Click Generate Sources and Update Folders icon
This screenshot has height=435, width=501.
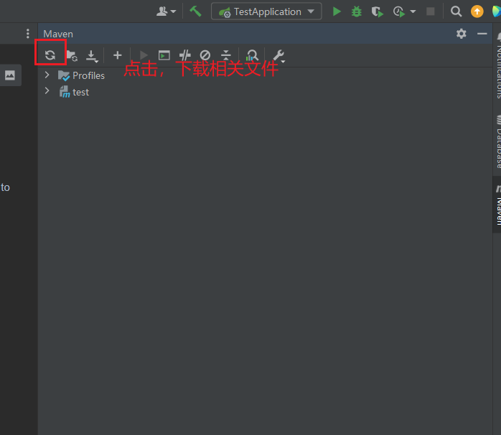[72, 55]
